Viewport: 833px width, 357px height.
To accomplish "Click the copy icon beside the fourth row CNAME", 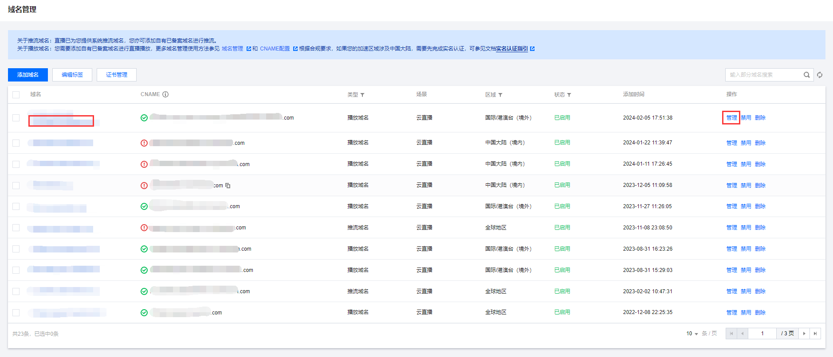I will click(x=228, y=186).
